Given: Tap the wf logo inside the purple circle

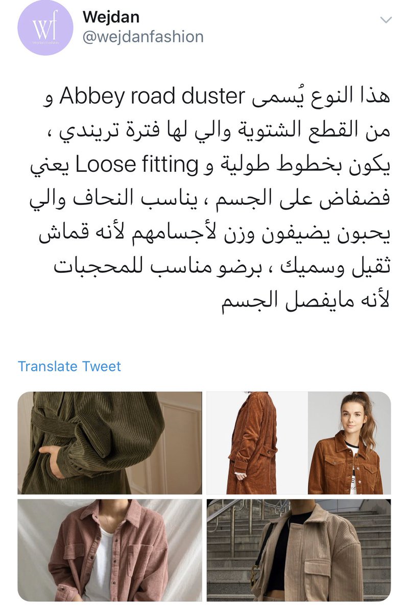Looking at the screenshot, I should (x=45, y=25).
